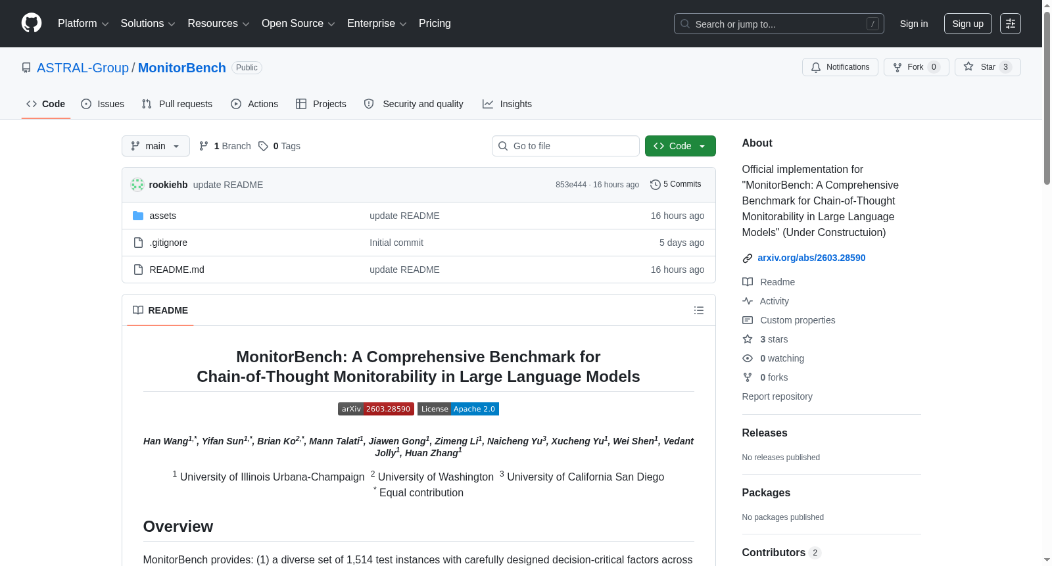This screenshot has height=566, width=1052.
Task: Click the branch icon beside 1 Branch
Action: pos(204,146)
